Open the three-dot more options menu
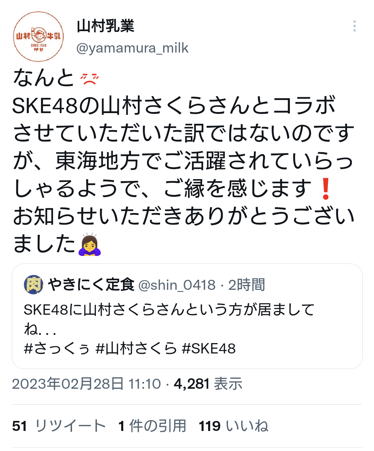The width and height of the screenshot is (374, 451). (x=354, y=26)
